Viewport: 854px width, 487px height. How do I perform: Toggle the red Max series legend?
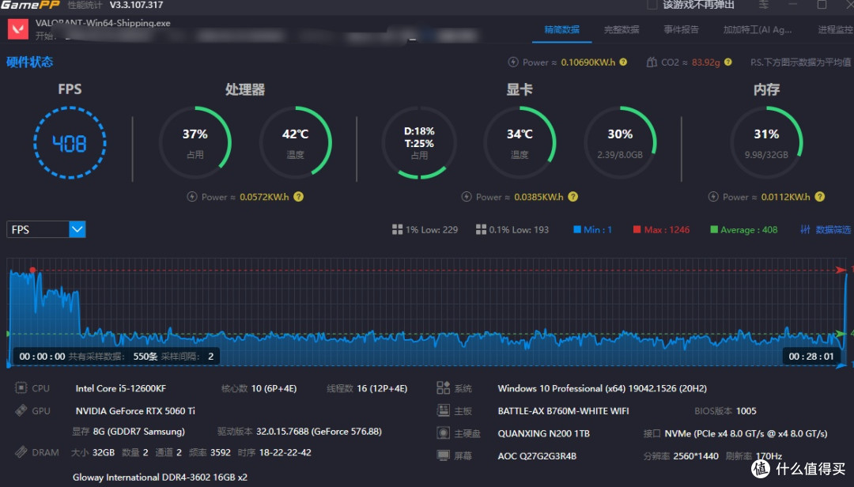pyautogui.click(x=661, y=230)
